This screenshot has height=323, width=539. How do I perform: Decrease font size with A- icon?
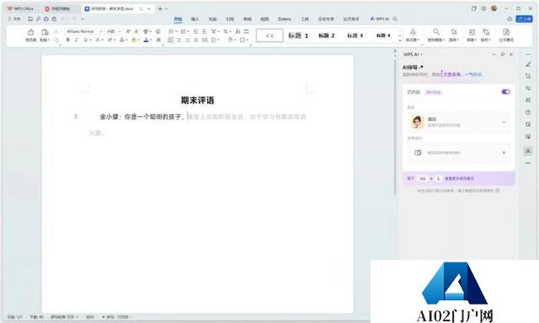pos(136,31)
